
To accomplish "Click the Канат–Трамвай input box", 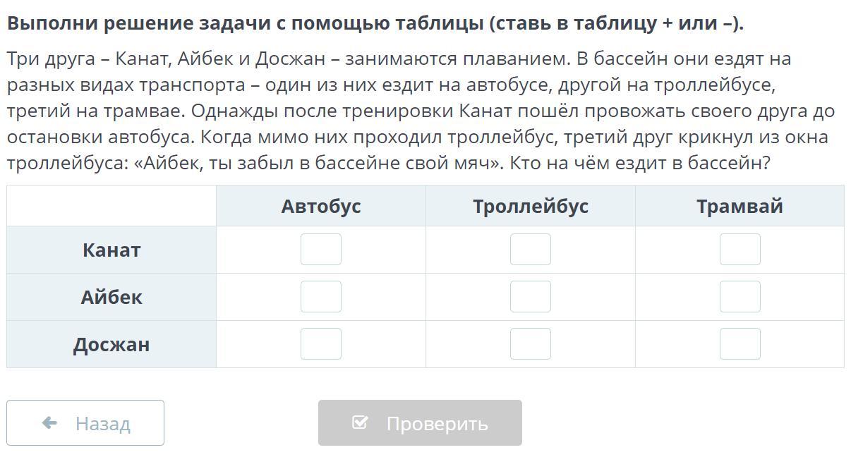I will tap(740, 250).
